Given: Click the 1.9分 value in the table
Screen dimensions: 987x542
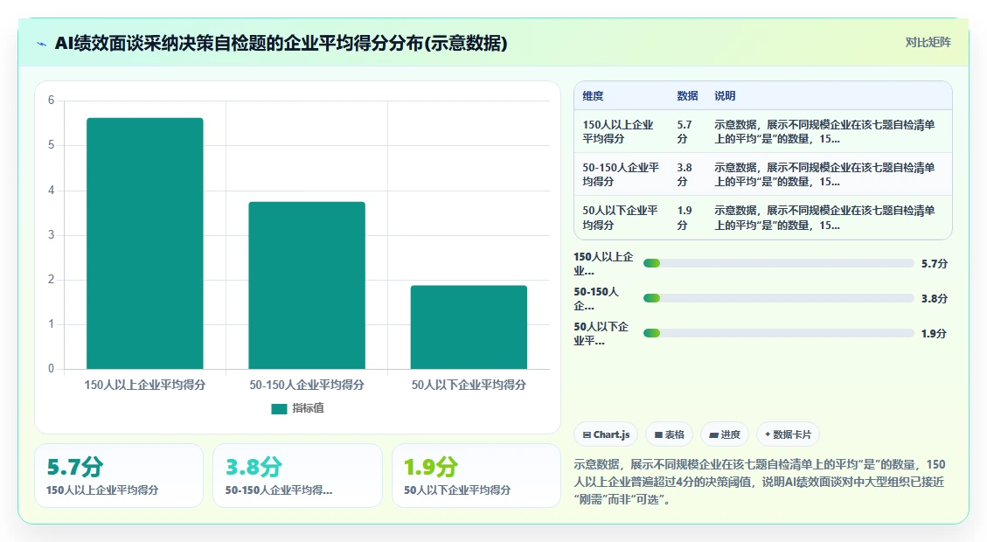Looking at the screenshot, I should (x=685, y=218).
